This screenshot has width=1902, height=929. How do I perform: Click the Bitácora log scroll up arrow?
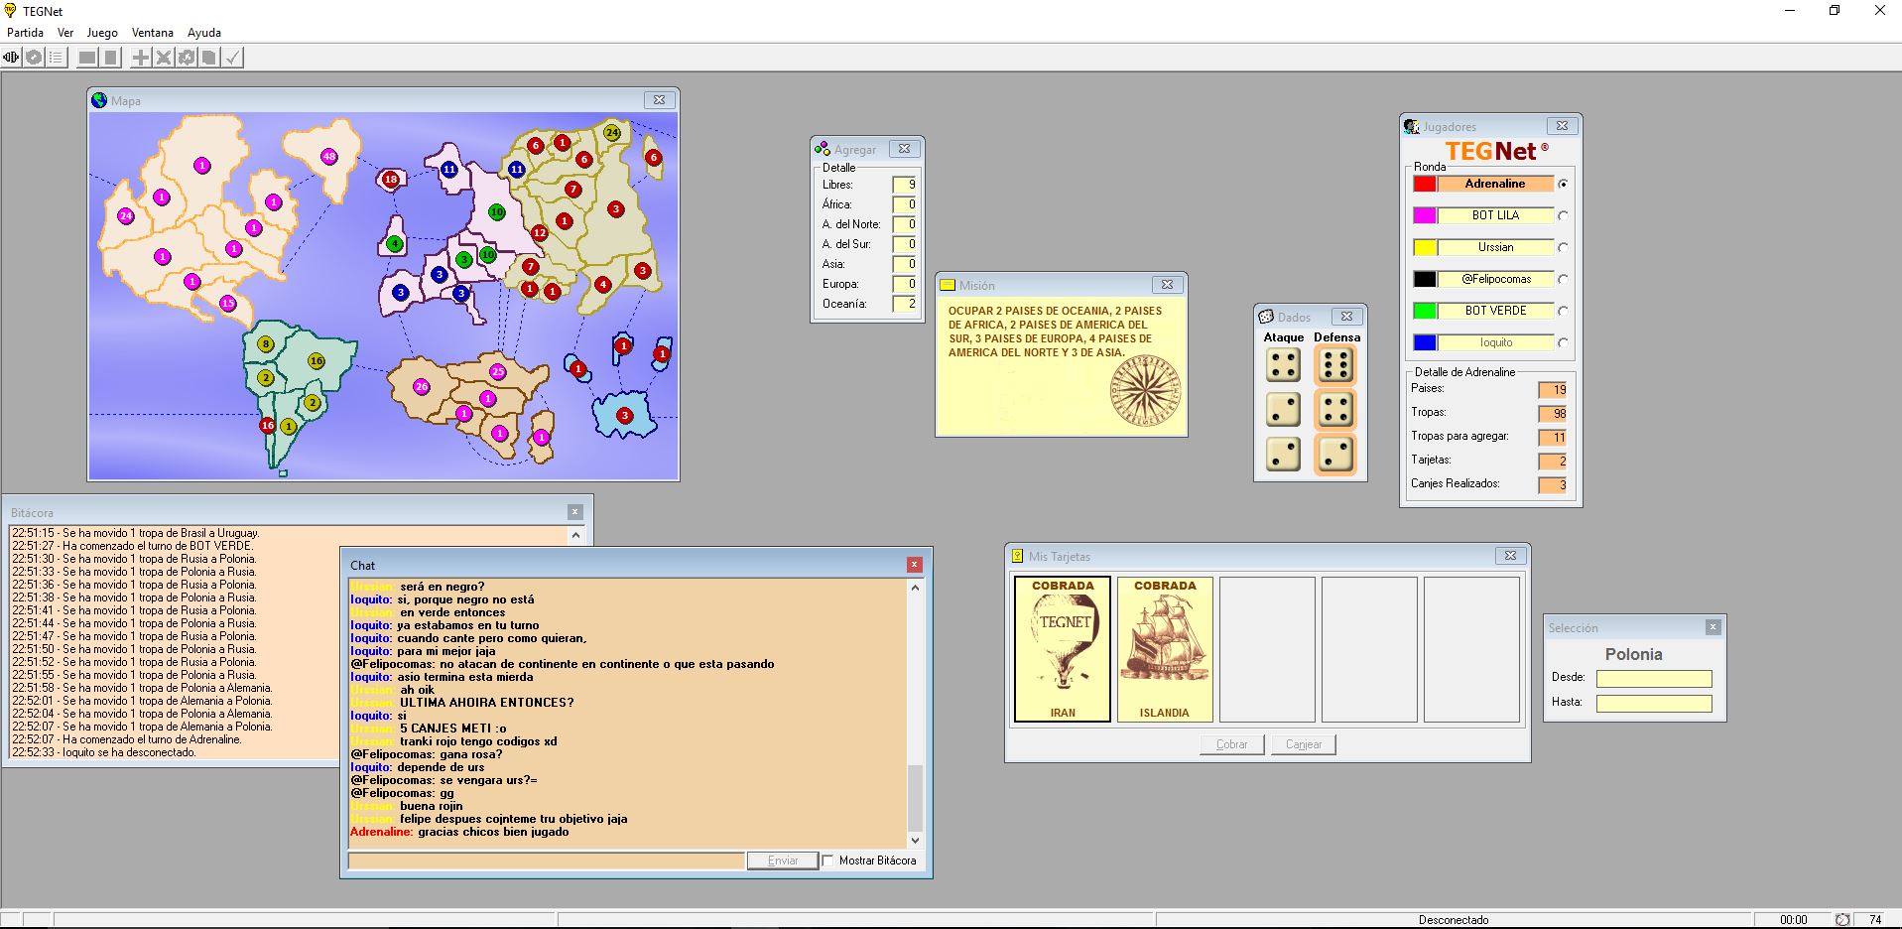pos(575,535)
